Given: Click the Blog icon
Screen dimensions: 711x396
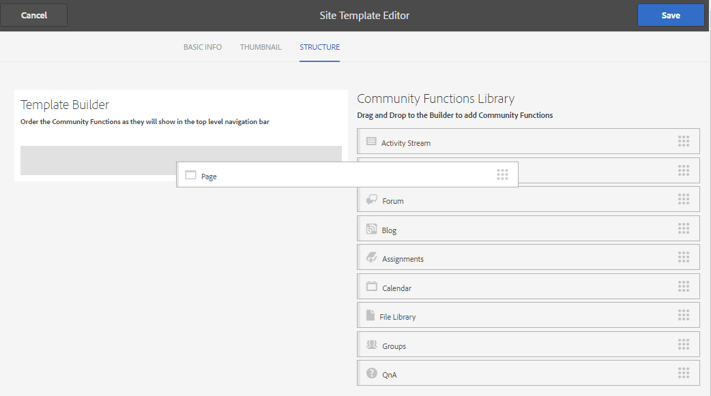Looking at the screenshot, I should (x=372, y=229).
